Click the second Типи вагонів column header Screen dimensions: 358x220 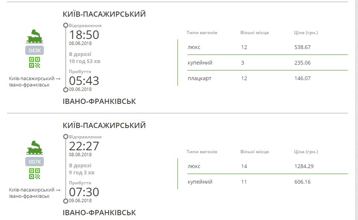click(x=202, y=152)
